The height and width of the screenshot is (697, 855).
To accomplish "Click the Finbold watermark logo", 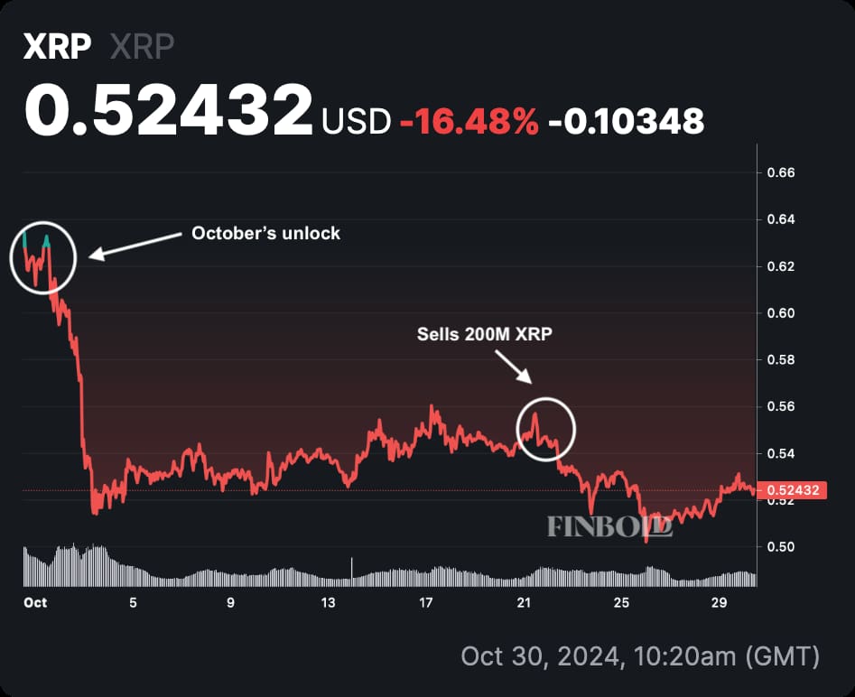I will coord(610,526).
